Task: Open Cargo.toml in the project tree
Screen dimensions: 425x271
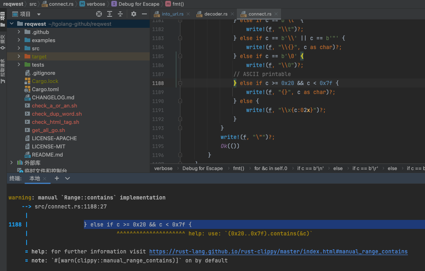Action: pos(45,89)
